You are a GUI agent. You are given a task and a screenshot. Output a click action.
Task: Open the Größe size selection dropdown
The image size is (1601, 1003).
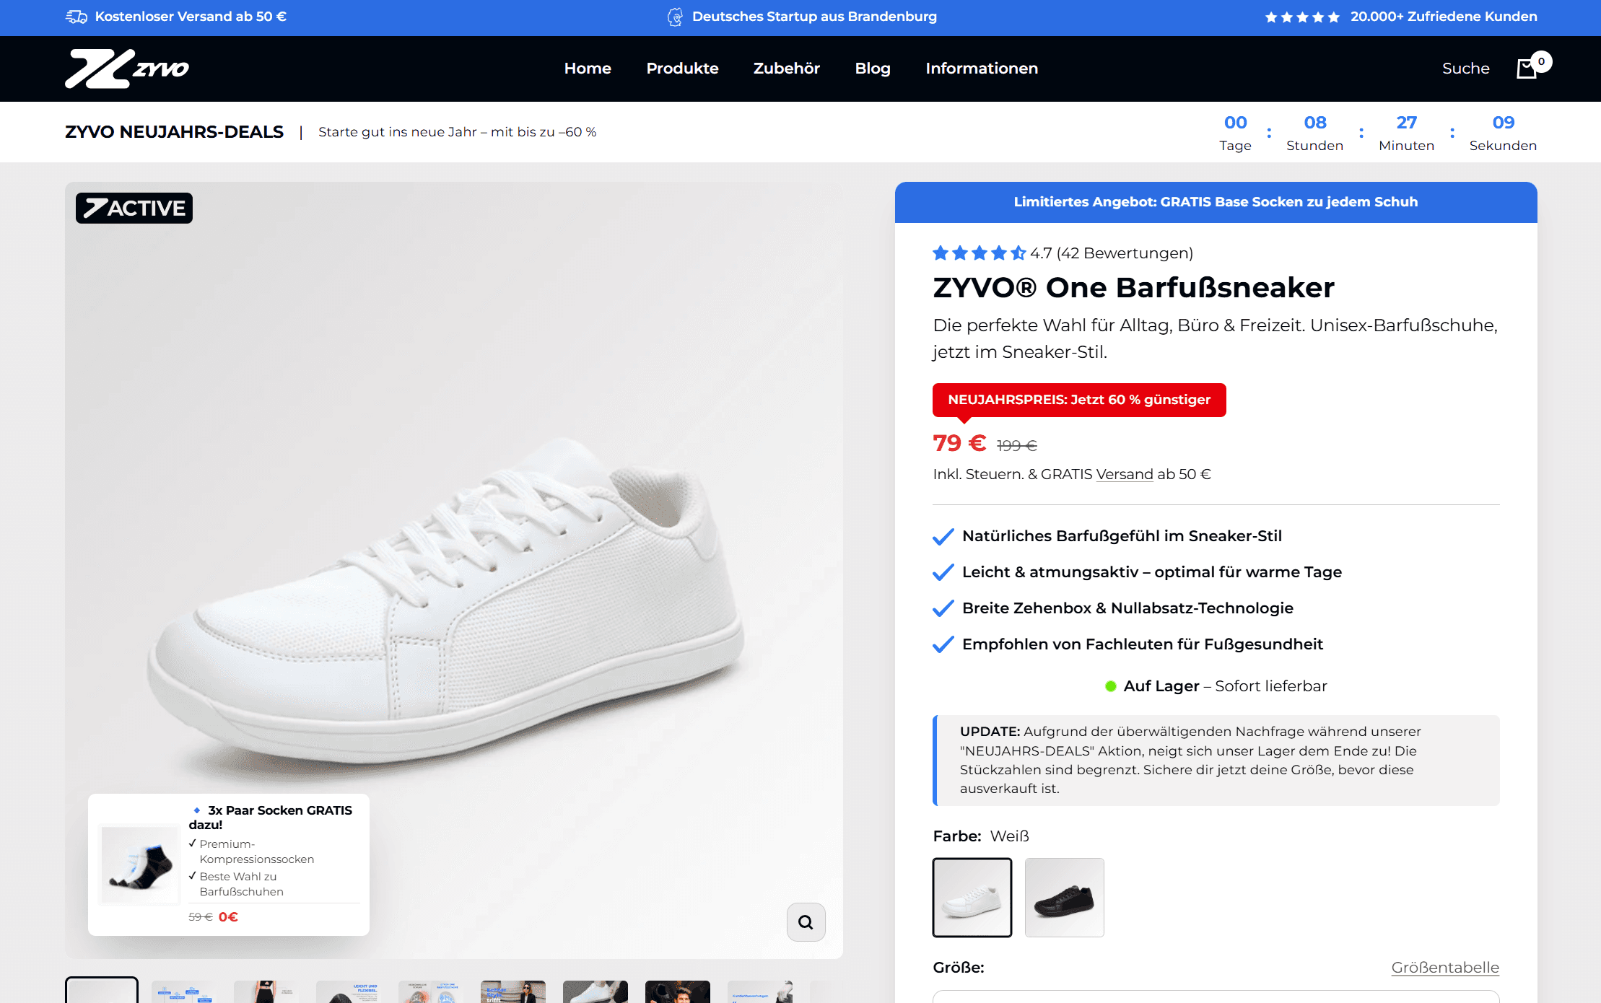[1216, 996]
